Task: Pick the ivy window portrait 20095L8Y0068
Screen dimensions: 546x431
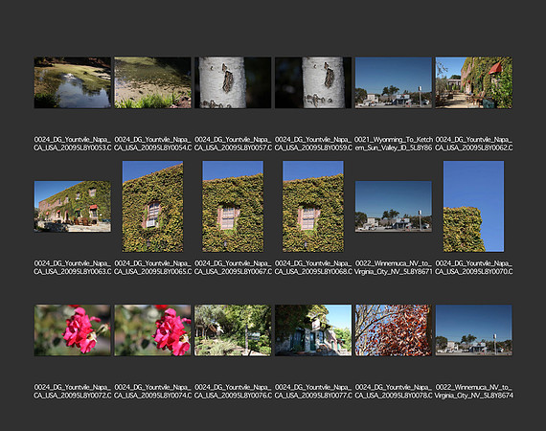Action: click(313, 206)
